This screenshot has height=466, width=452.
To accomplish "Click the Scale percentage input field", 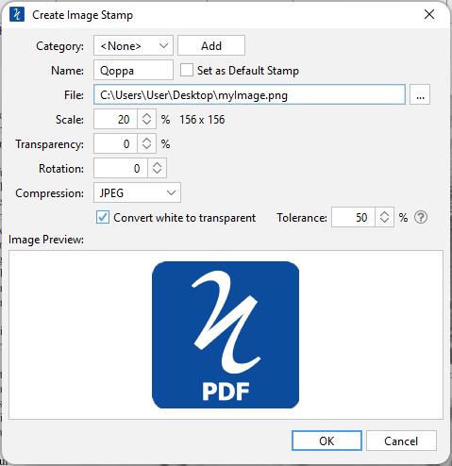I will (x=115, y=119).
